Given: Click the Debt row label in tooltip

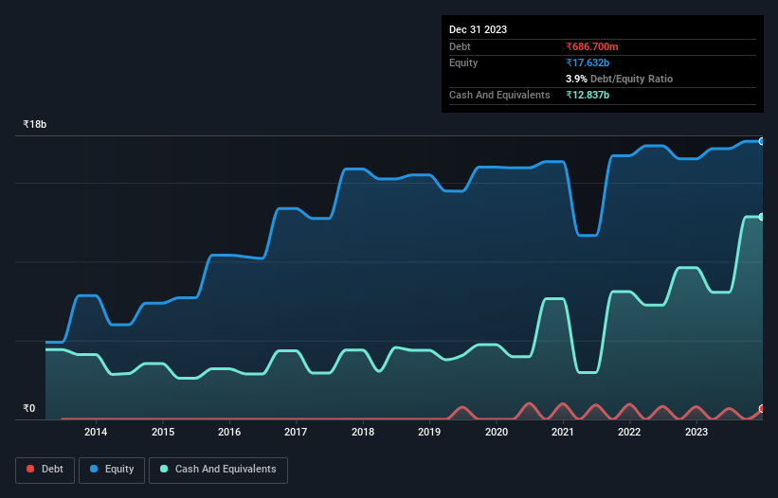Looking at the screenshot, I should (x=460, y=46).
